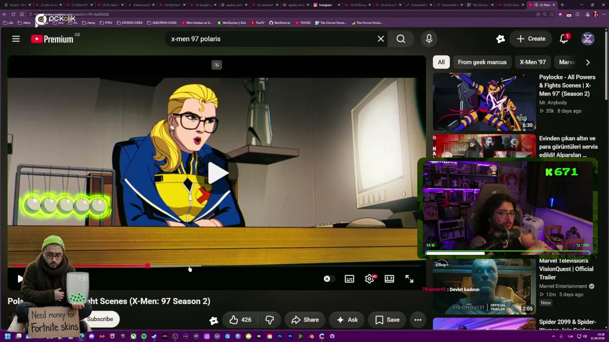Viewport: 609px width, 342px height.
Task: Open the account avatar menu
Action: (588, 39)
